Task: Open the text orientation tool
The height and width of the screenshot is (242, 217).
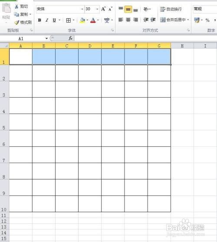Action: [x=146, y=10]
